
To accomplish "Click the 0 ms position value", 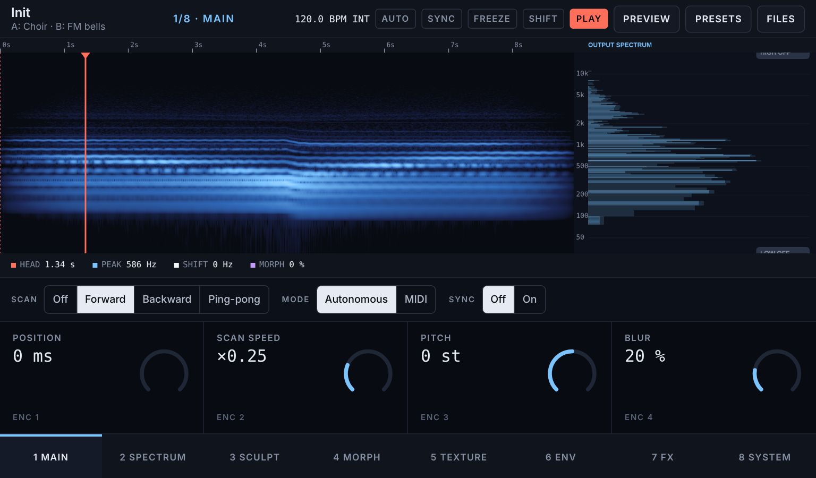I will tap(32, 356).
